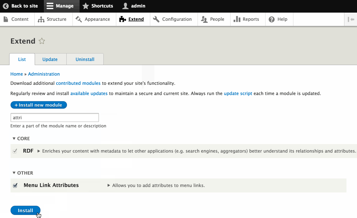The width and height of the screenshot is (357, 218).
Task: Switch to the Uninstall tab
Action: 85,59
